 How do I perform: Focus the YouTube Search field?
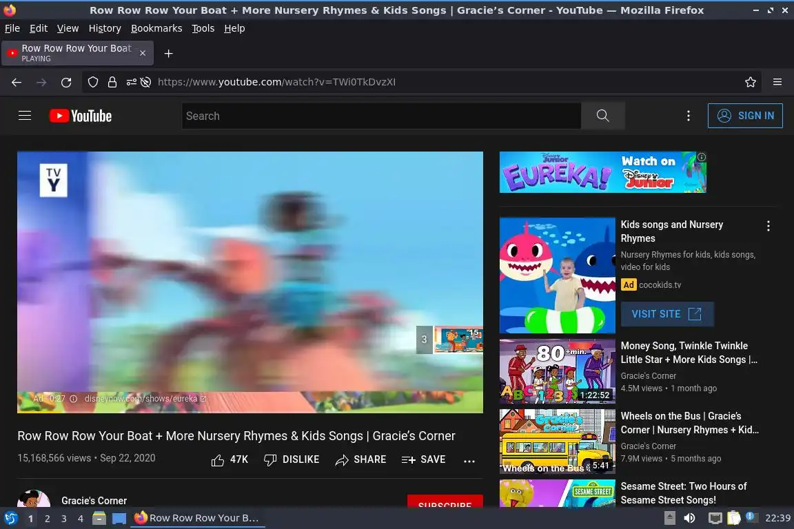[381, 116]
